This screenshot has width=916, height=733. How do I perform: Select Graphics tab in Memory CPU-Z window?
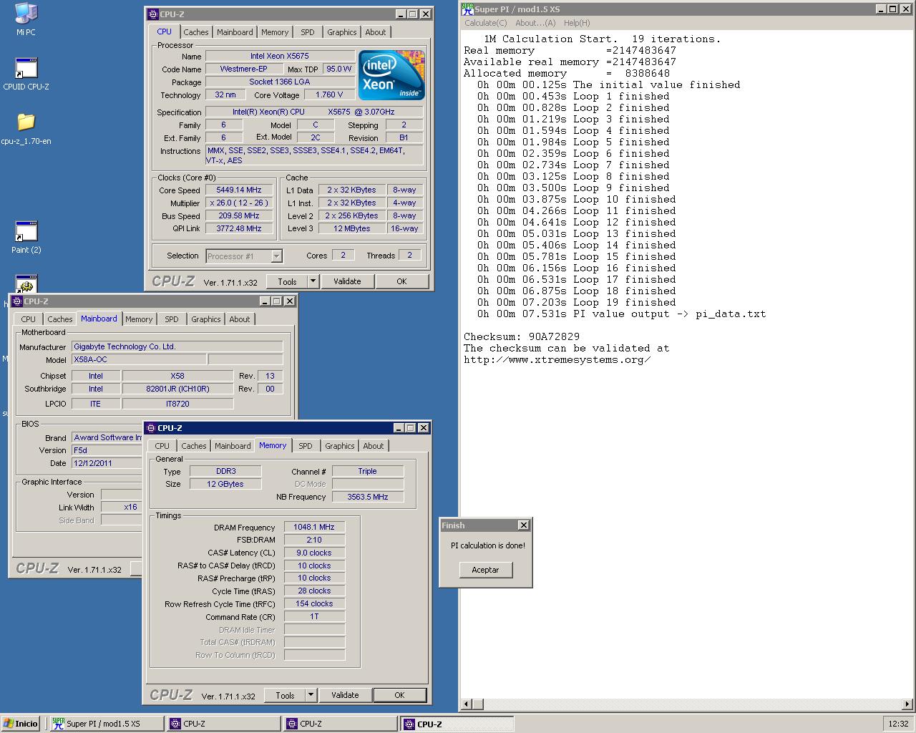(339, 446)
